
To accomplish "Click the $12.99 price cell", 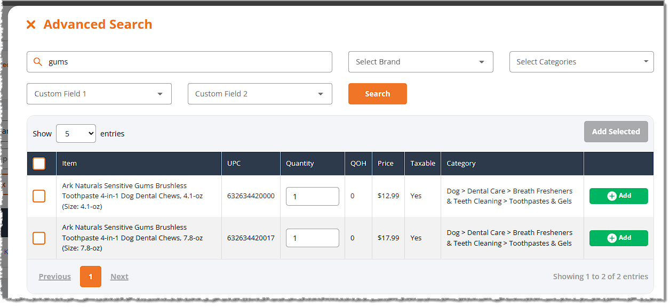I will pos(388,196).
